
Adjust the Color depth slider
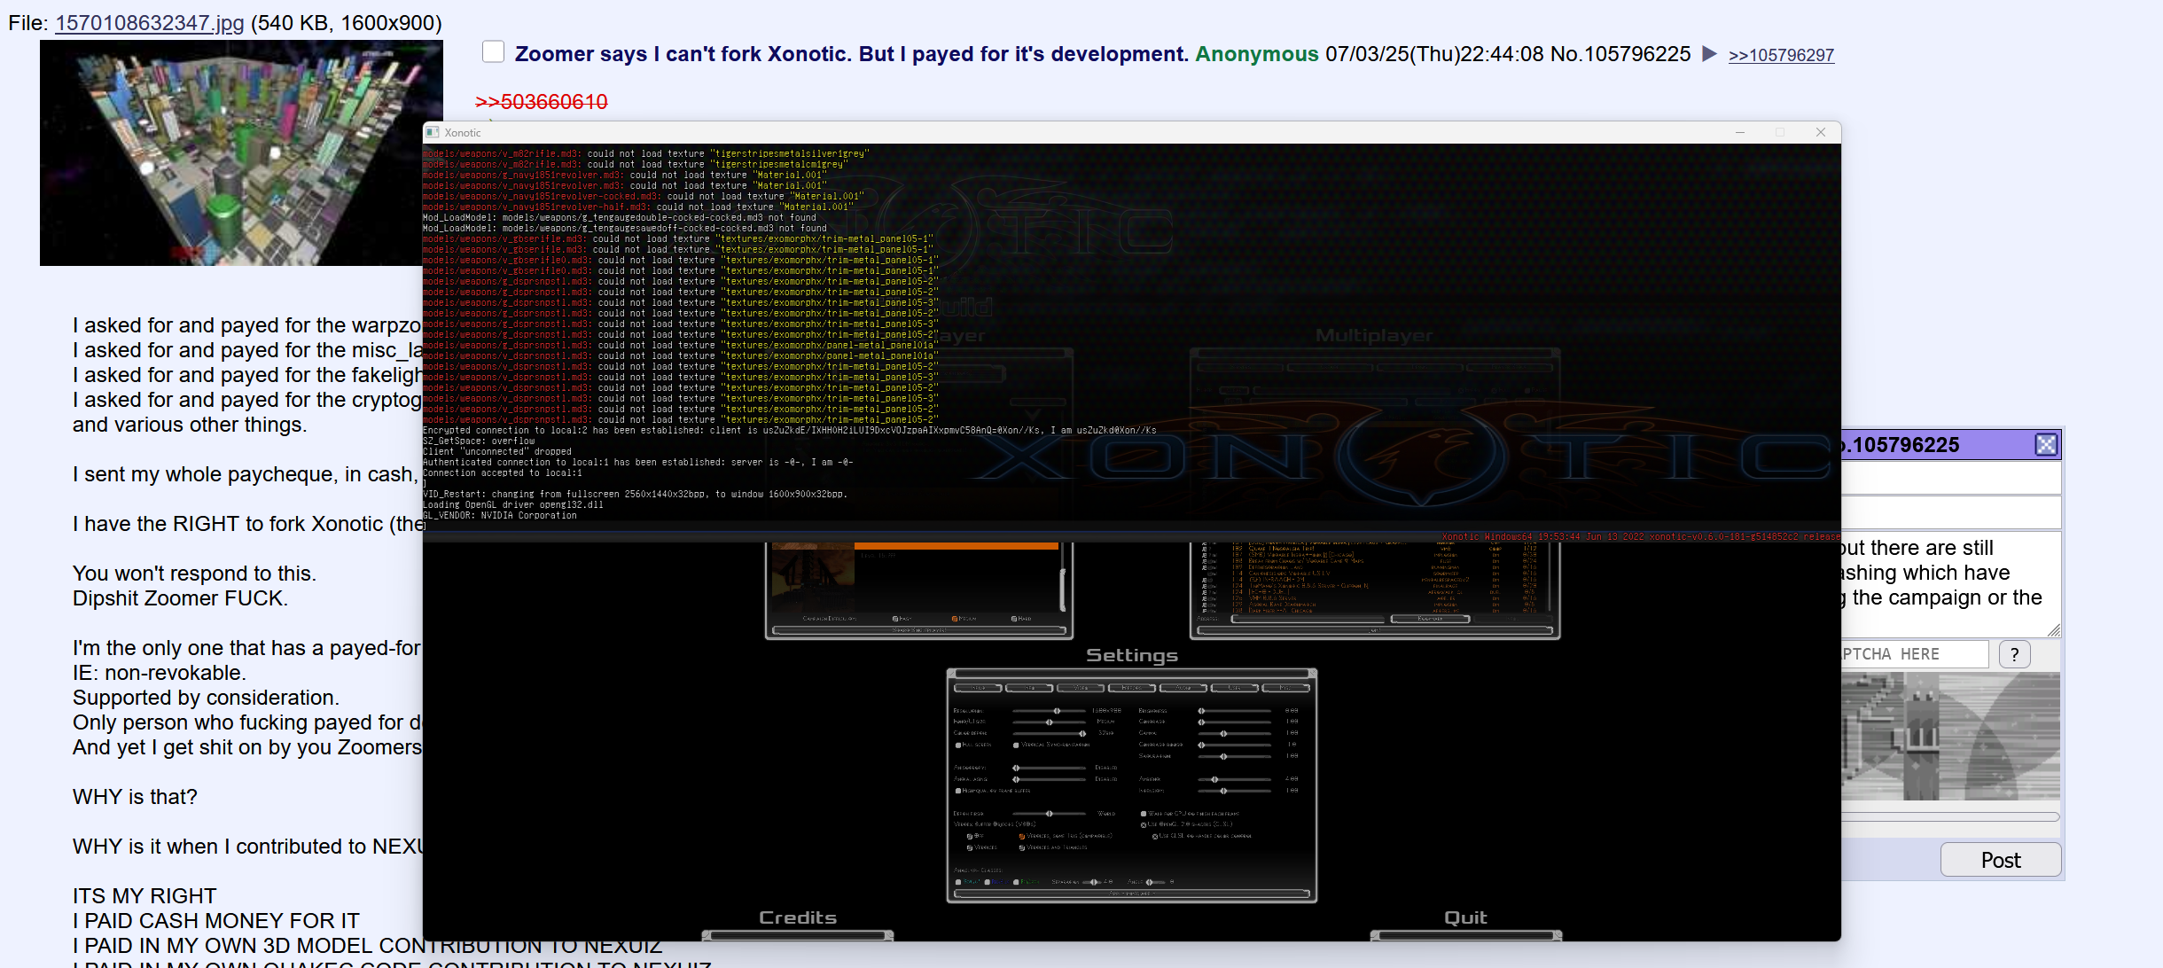click(1050, 733)
